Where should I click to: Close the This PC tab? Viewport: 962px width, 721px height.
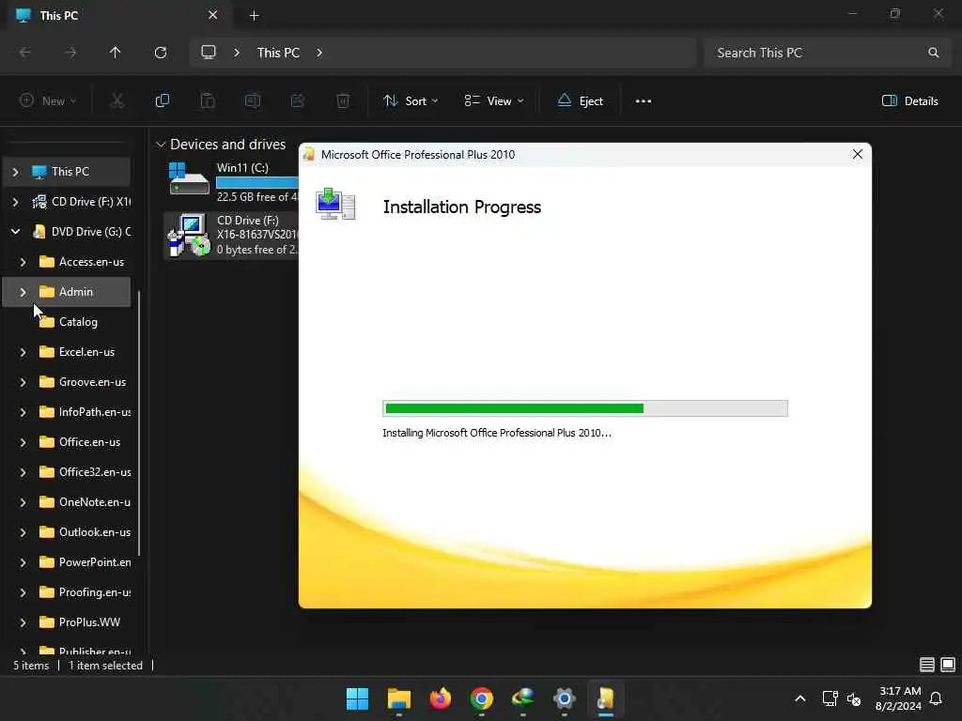[x=212, y=15]
